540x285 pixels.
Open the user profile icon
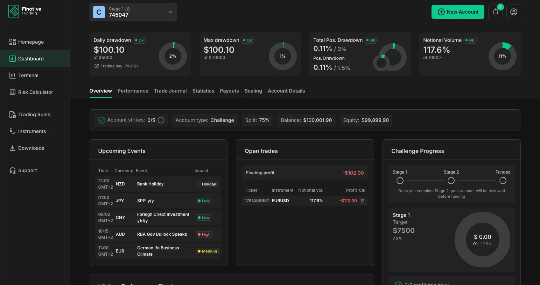tap(513, 12)
